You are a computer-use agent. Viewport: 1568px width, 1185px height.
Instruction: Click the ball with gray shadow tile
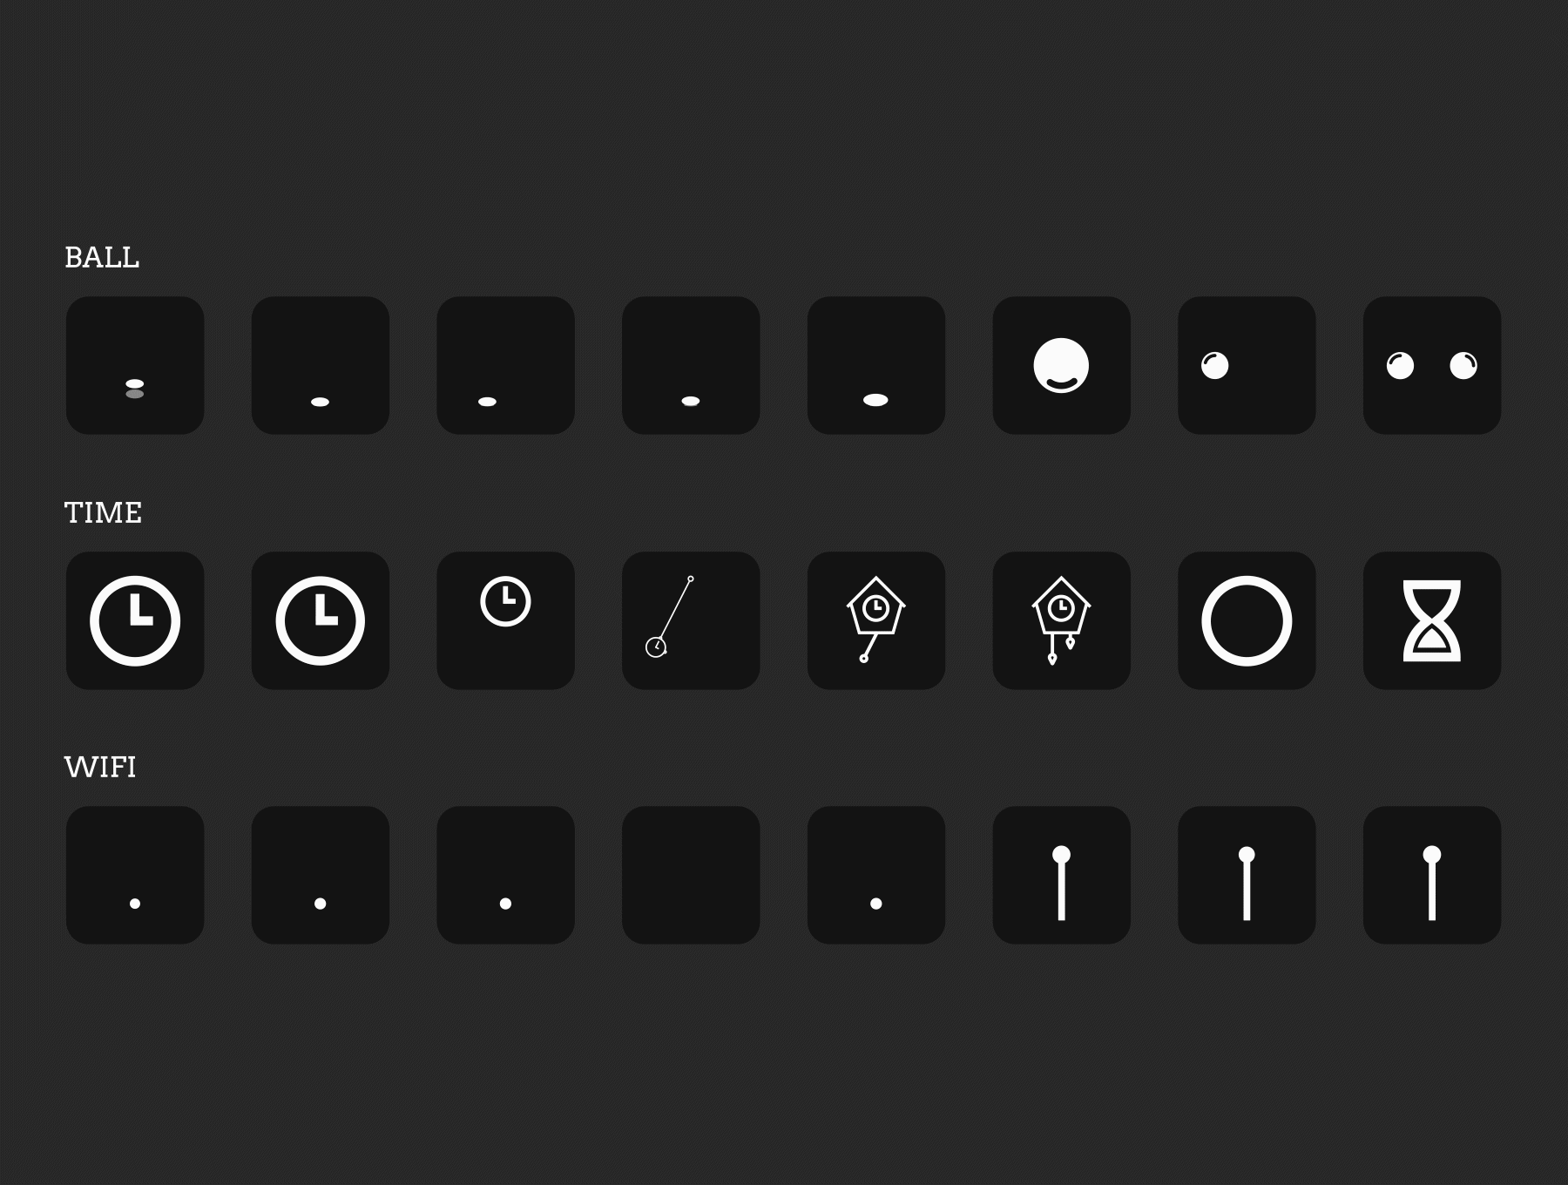point(135,365)
